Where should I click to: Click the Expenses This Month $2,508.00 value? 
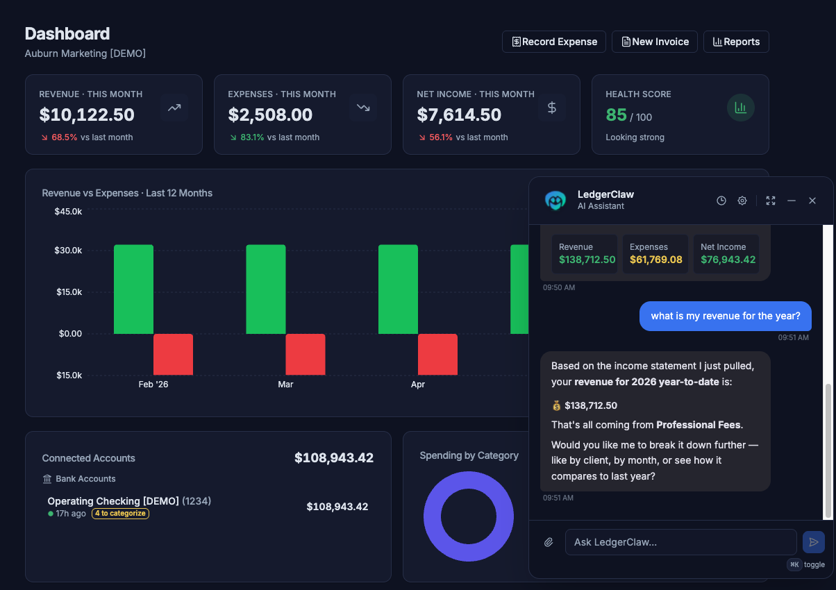270,115
